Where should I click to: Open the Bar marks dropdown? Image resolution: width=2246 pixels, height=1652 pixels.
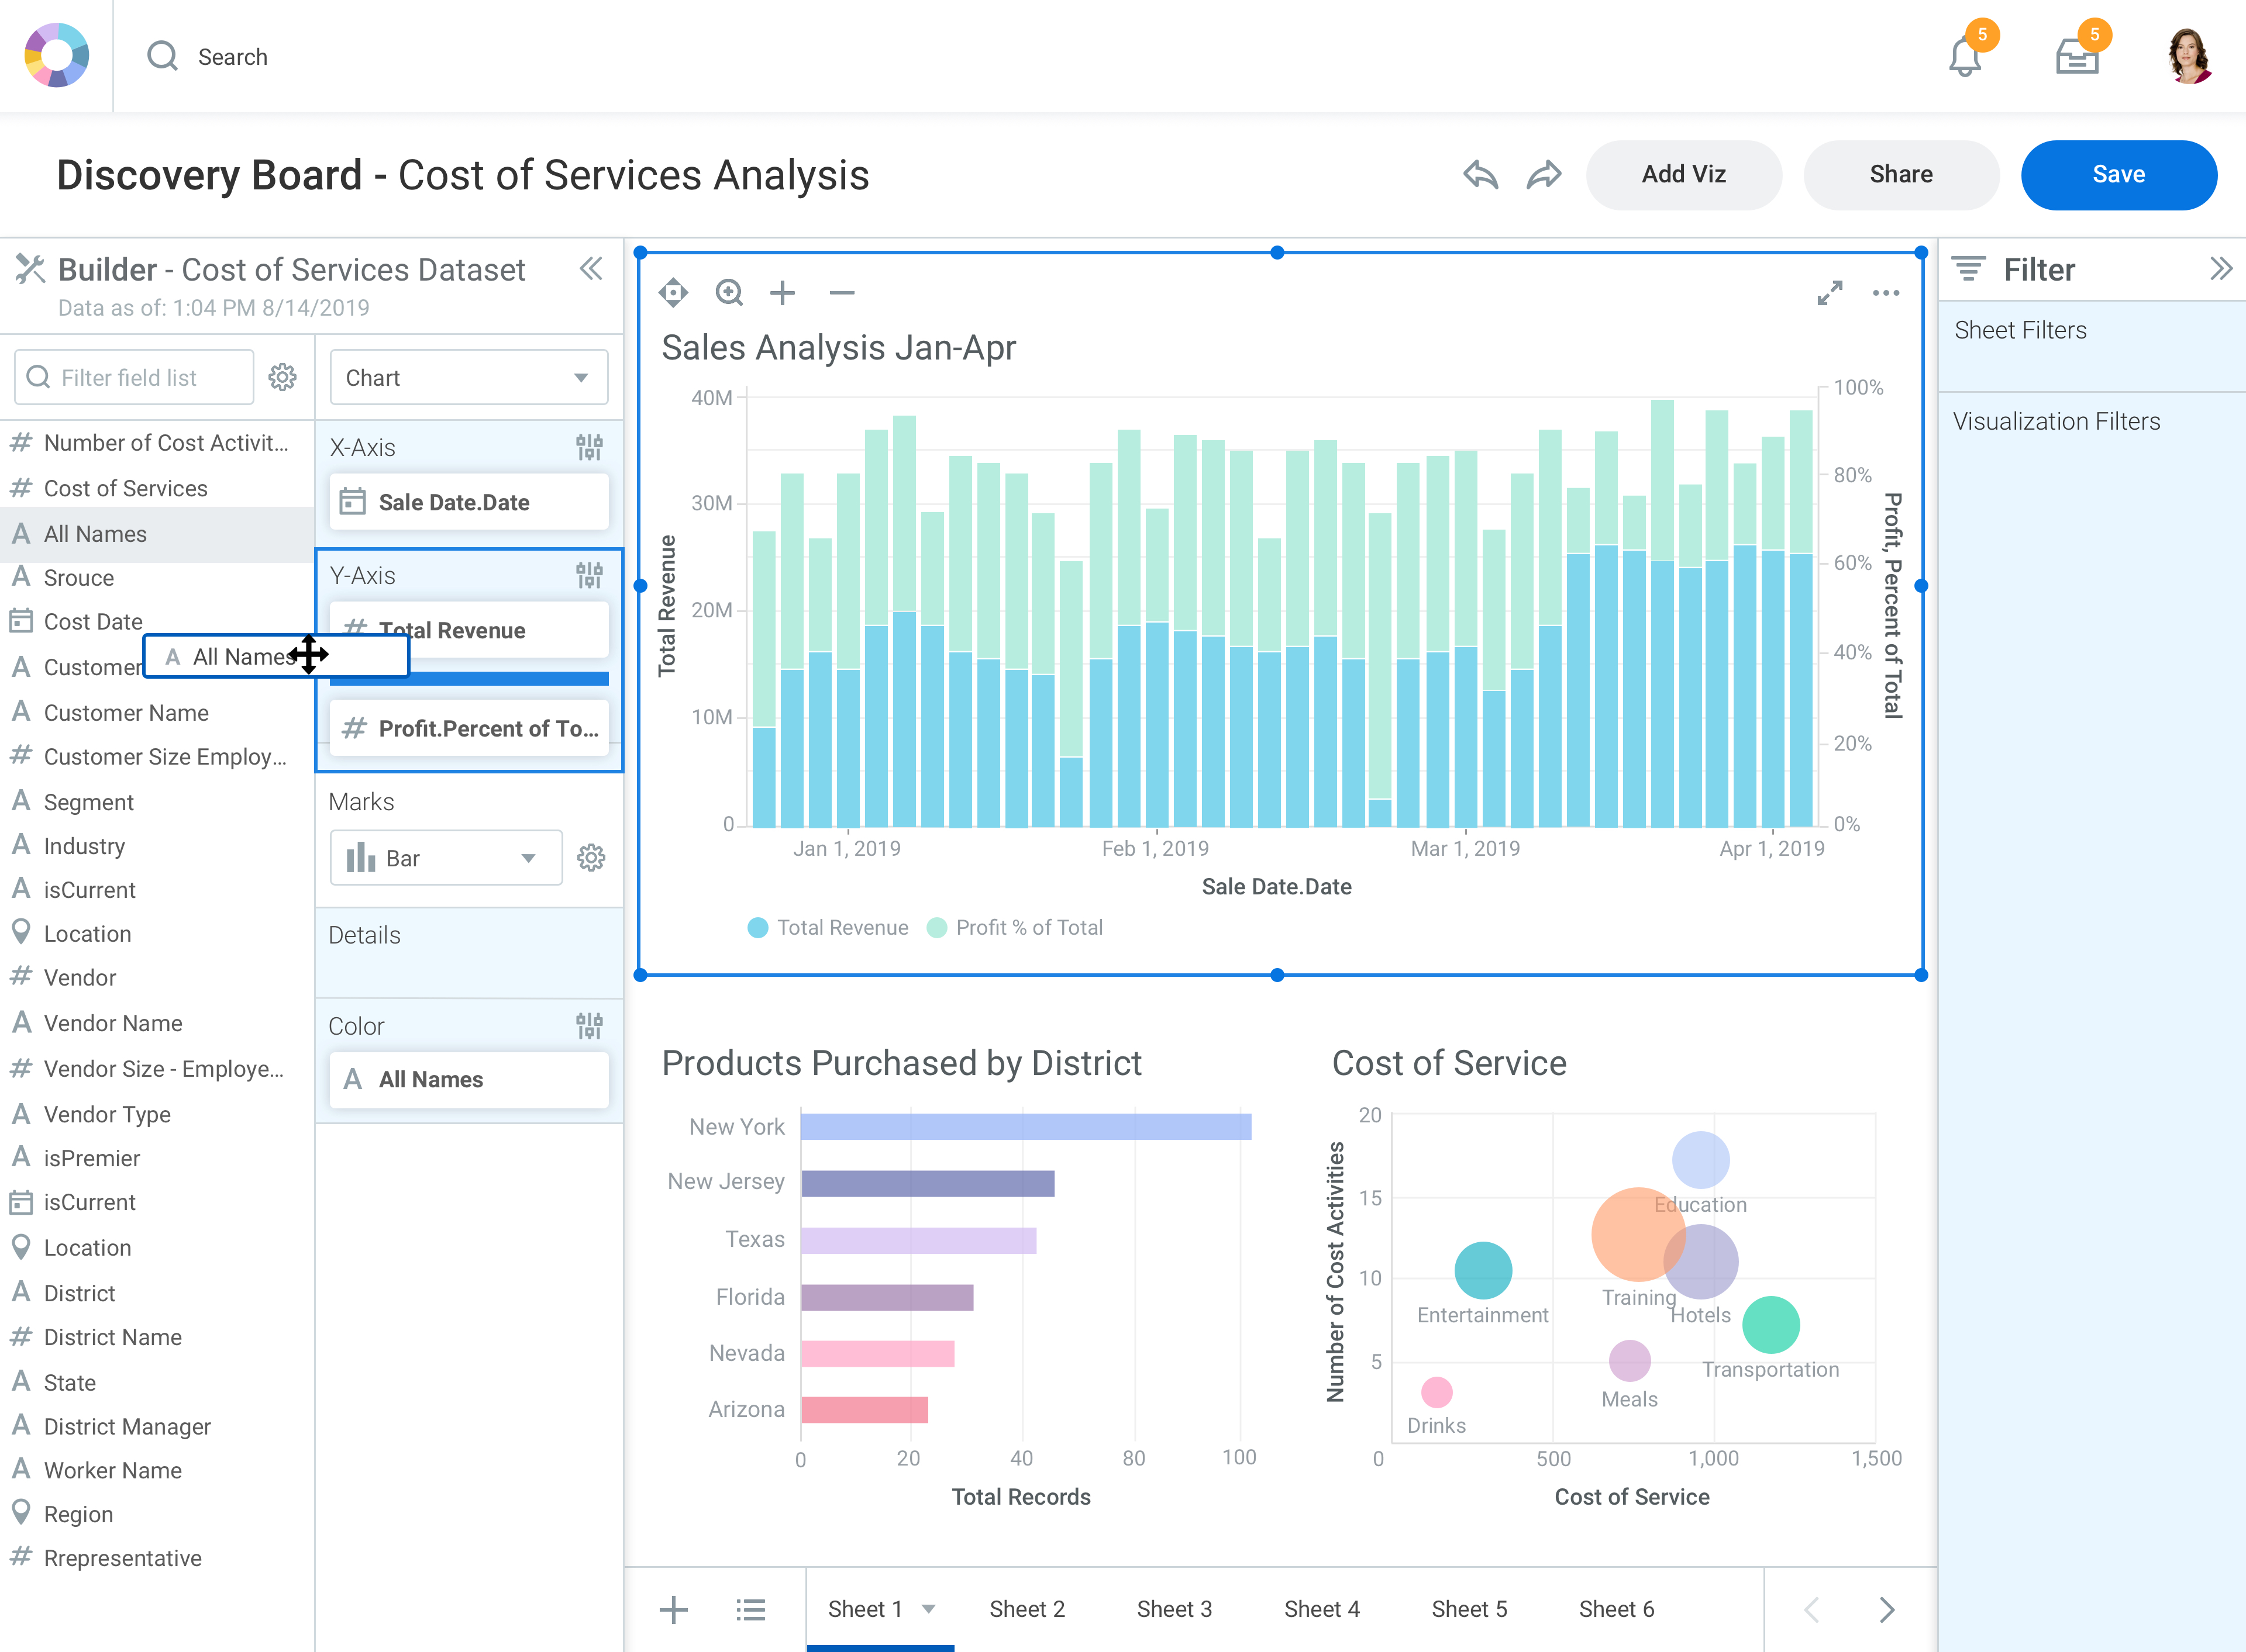coord(445,858)
